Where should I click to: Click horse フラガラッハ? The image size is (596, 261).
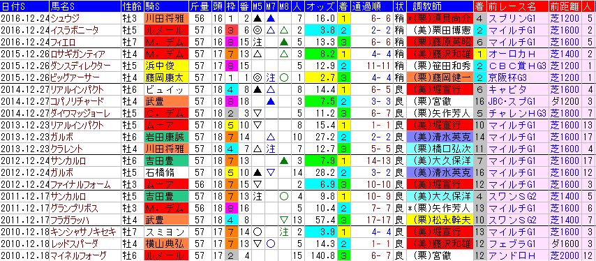[x=70, y=219]
